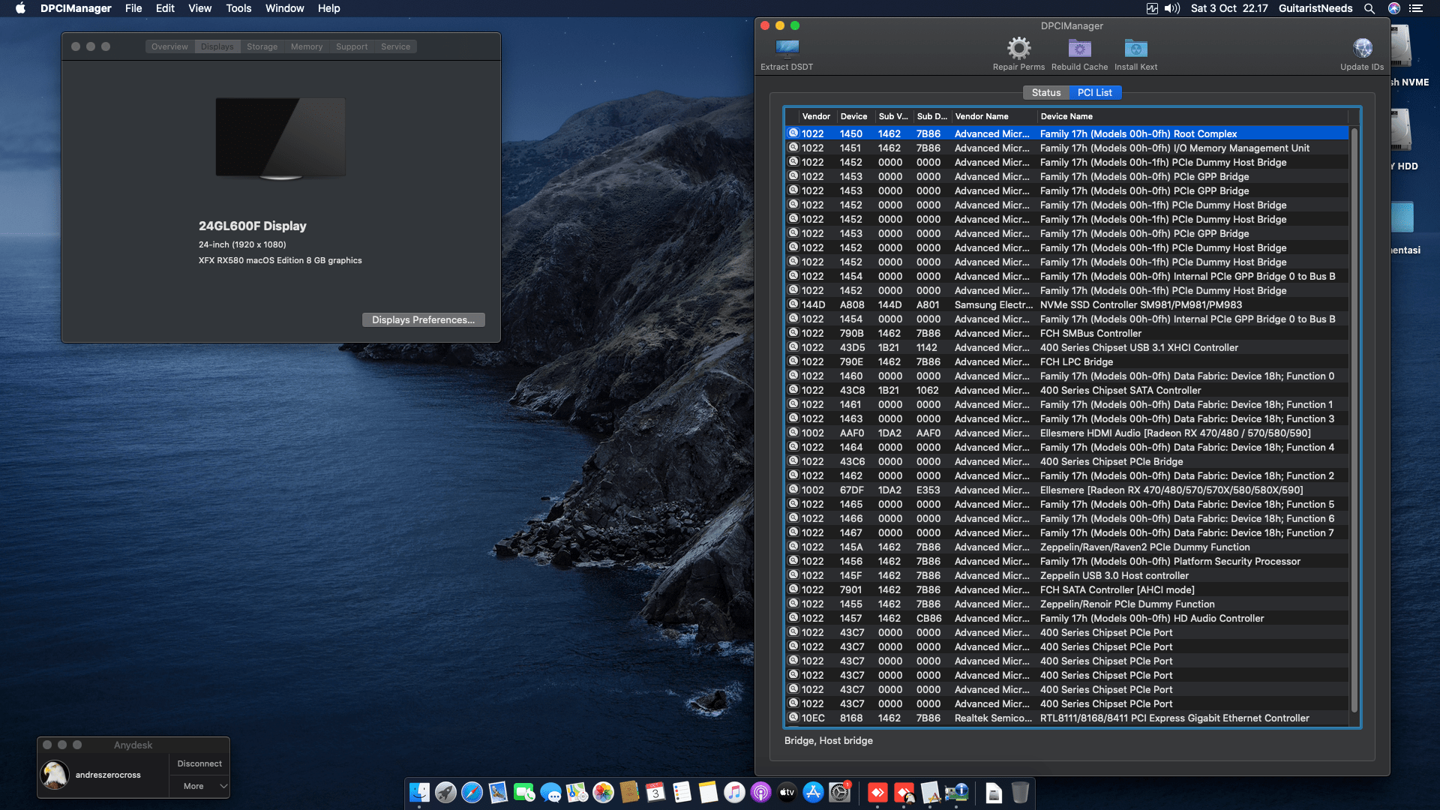
Task: Select the NVMe SSD Controller SM981/PM981/PM983 row
Action: [1067, 304]
